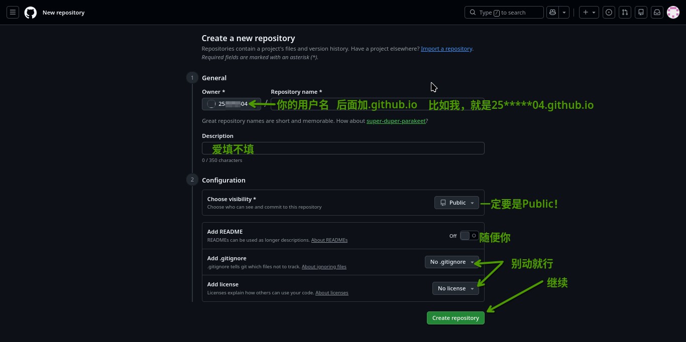Open the 'No .gitignore' dropdown
This screenshot has height=342, width=686.
452,262
